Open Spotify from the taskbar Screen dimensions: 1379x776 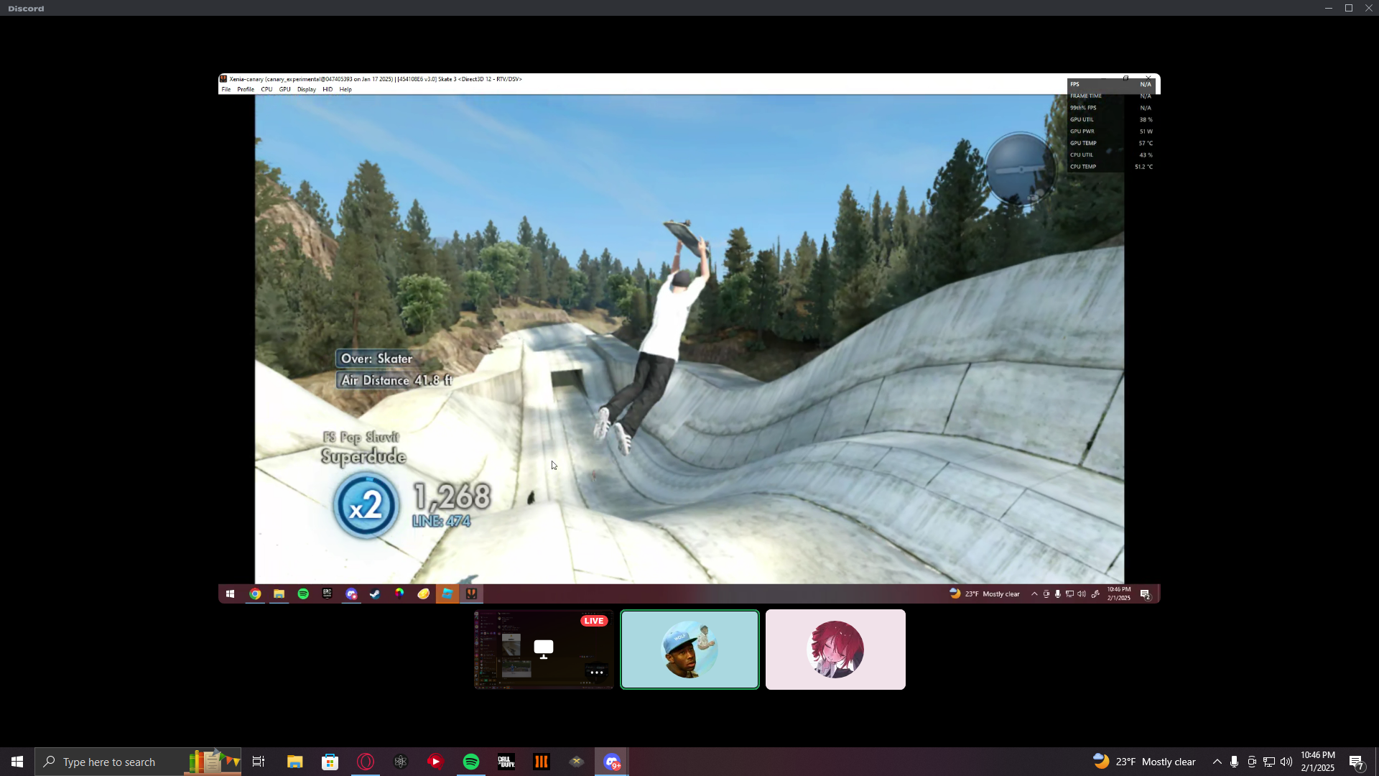click(x=471, y=762)
